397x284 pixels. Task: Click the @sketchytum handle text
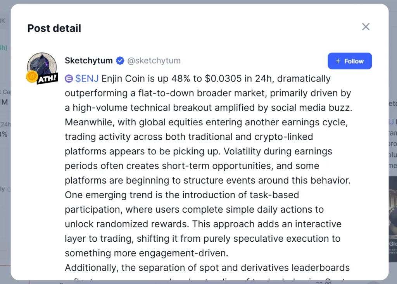click(154, 61)
